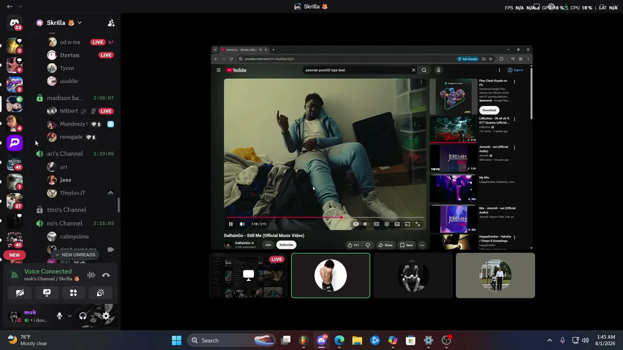Open the Chrome tab search dropdown
This screenshot has width=623, height=350.
pyautogui.click(x=215, y=50)
